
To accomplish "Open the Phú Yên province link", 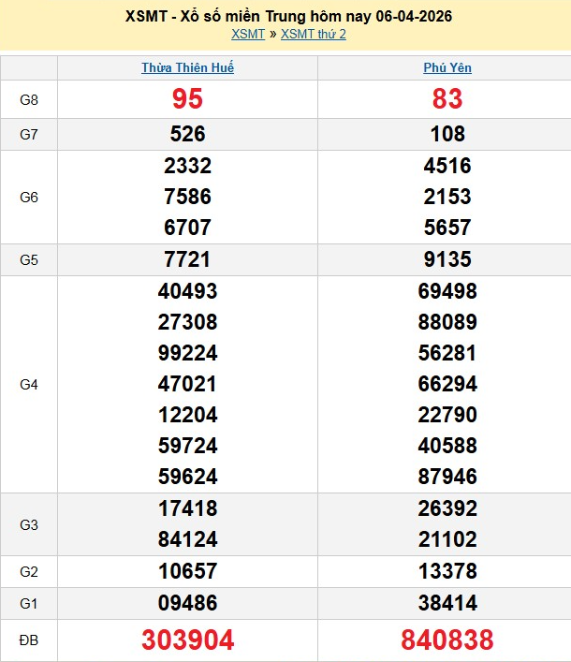I will click(x=447, y=68).
